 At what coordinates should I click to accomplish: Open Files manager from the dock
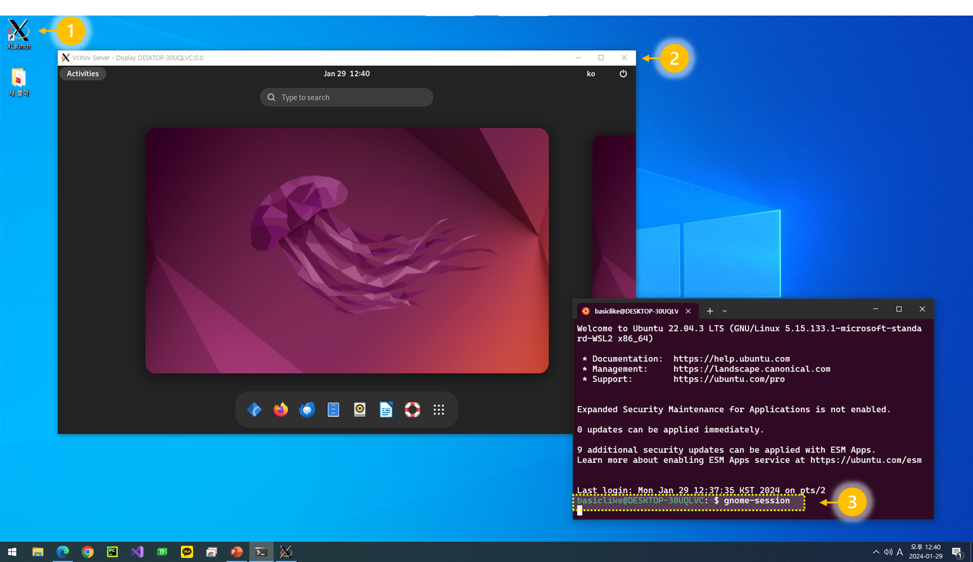[334, 410]
